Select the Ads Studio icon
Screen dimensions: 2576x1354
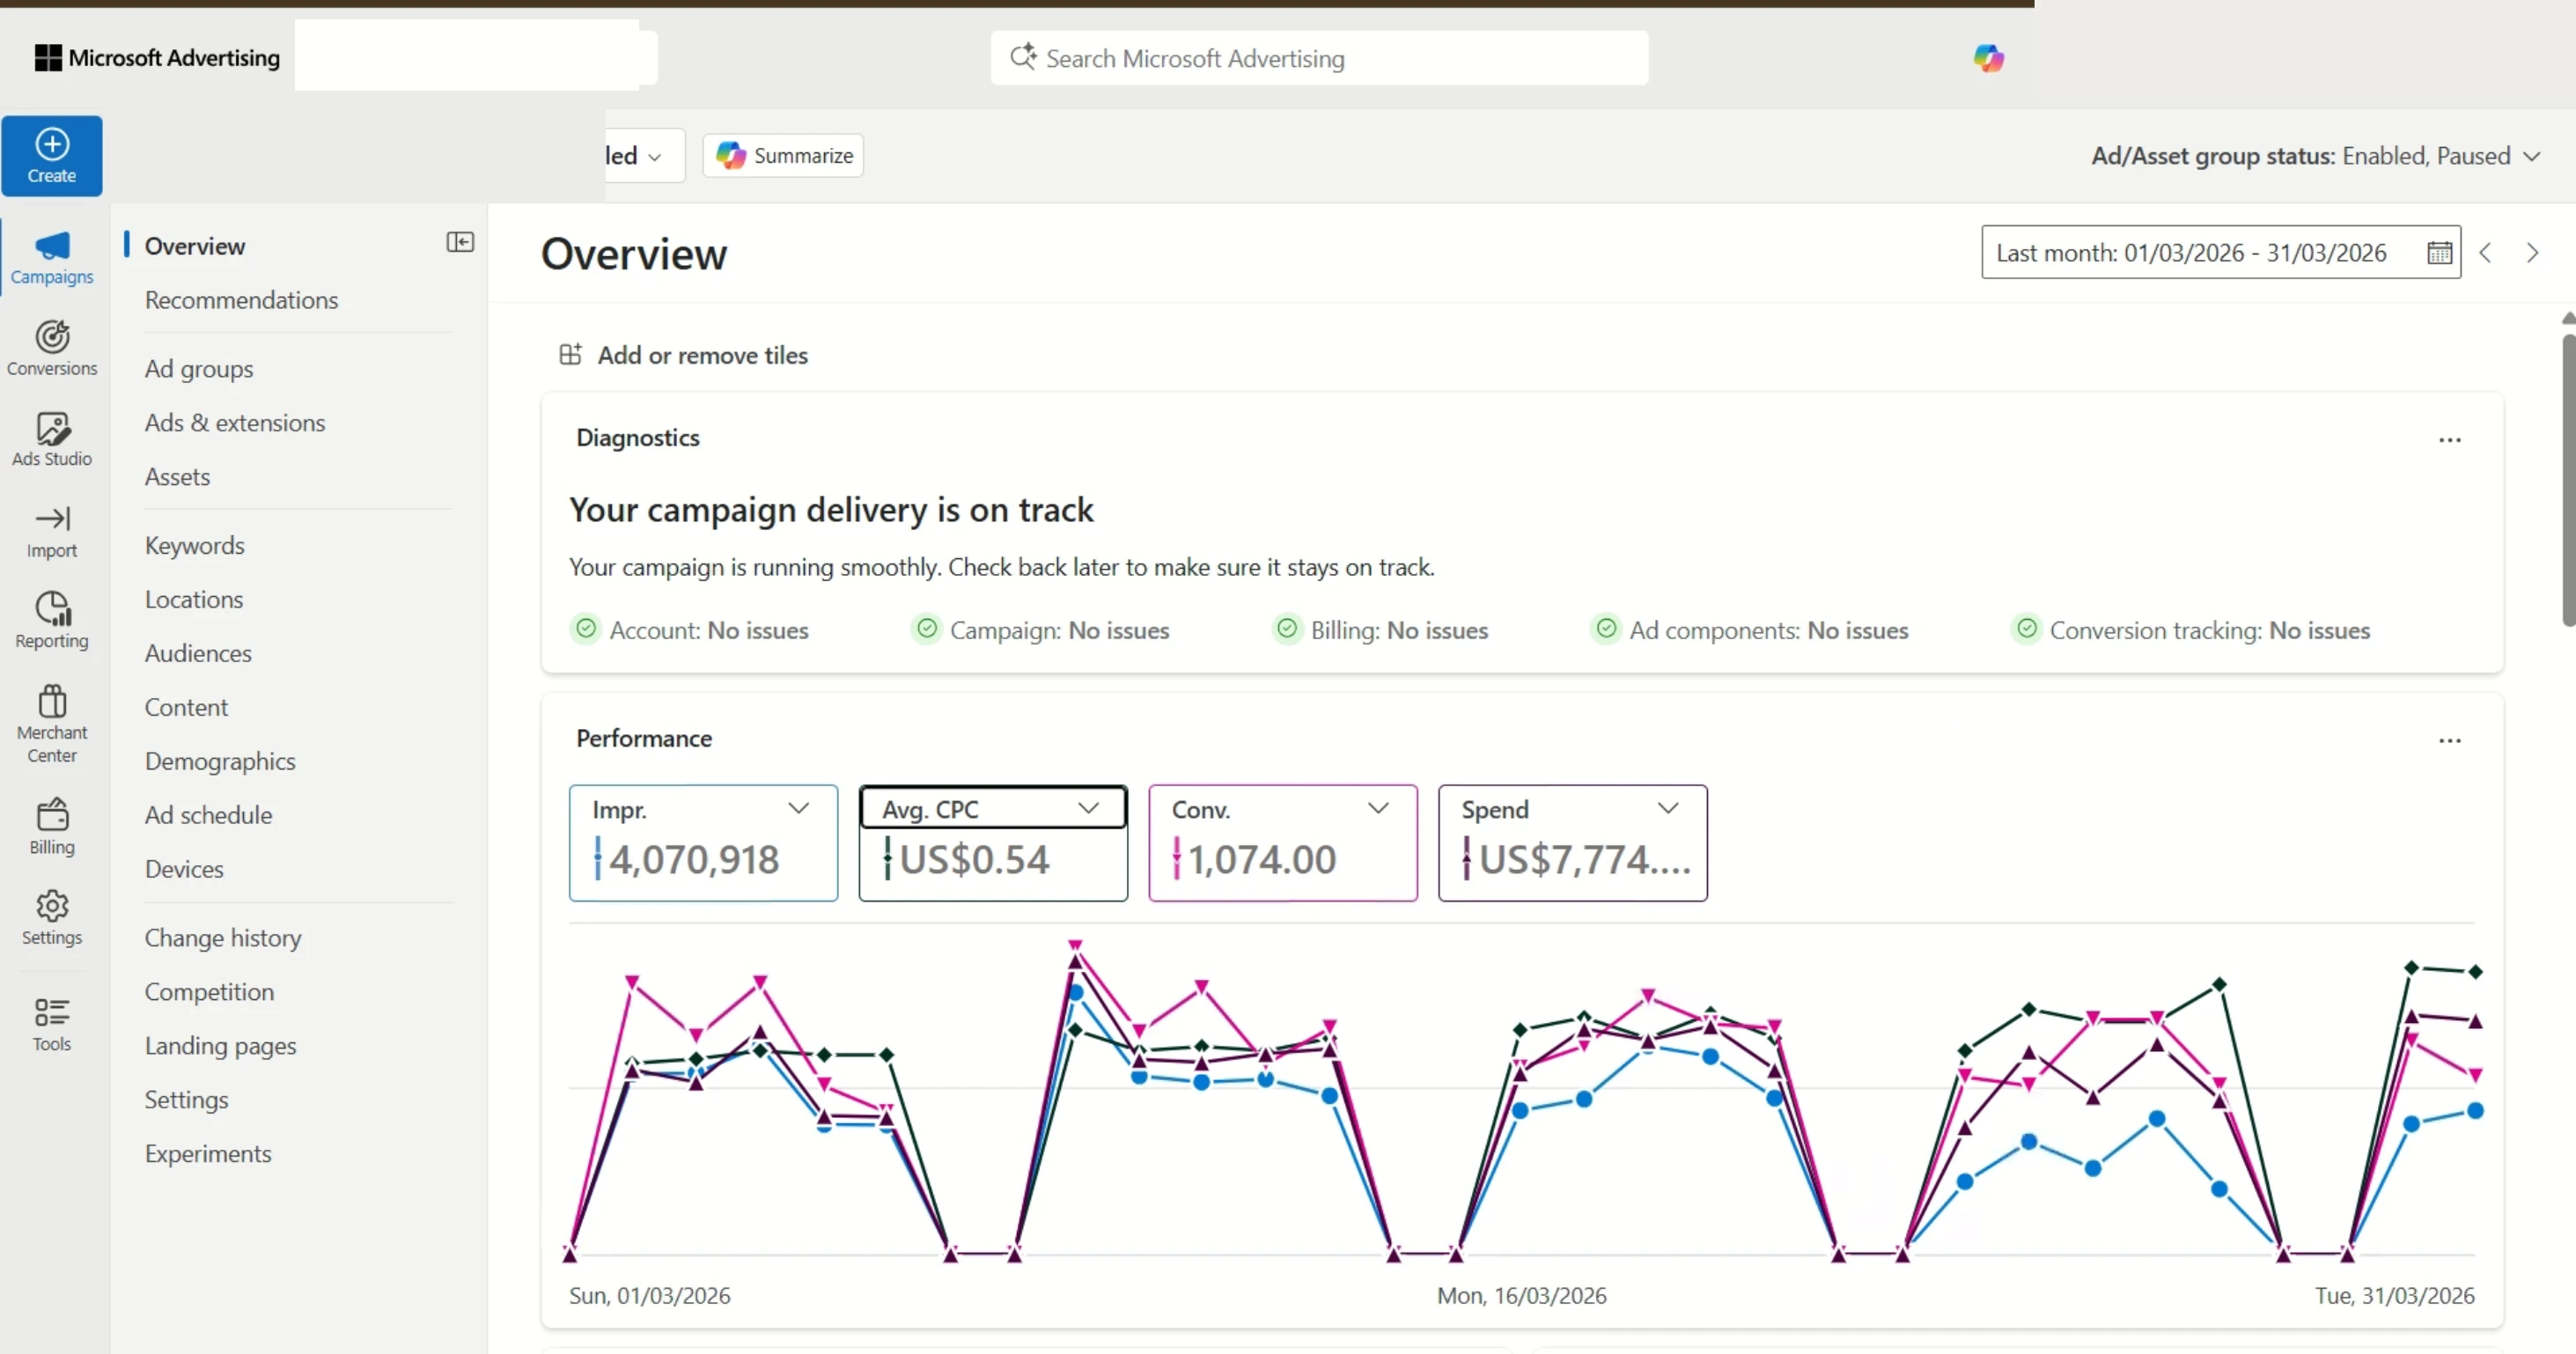click(x=52, y=437)
